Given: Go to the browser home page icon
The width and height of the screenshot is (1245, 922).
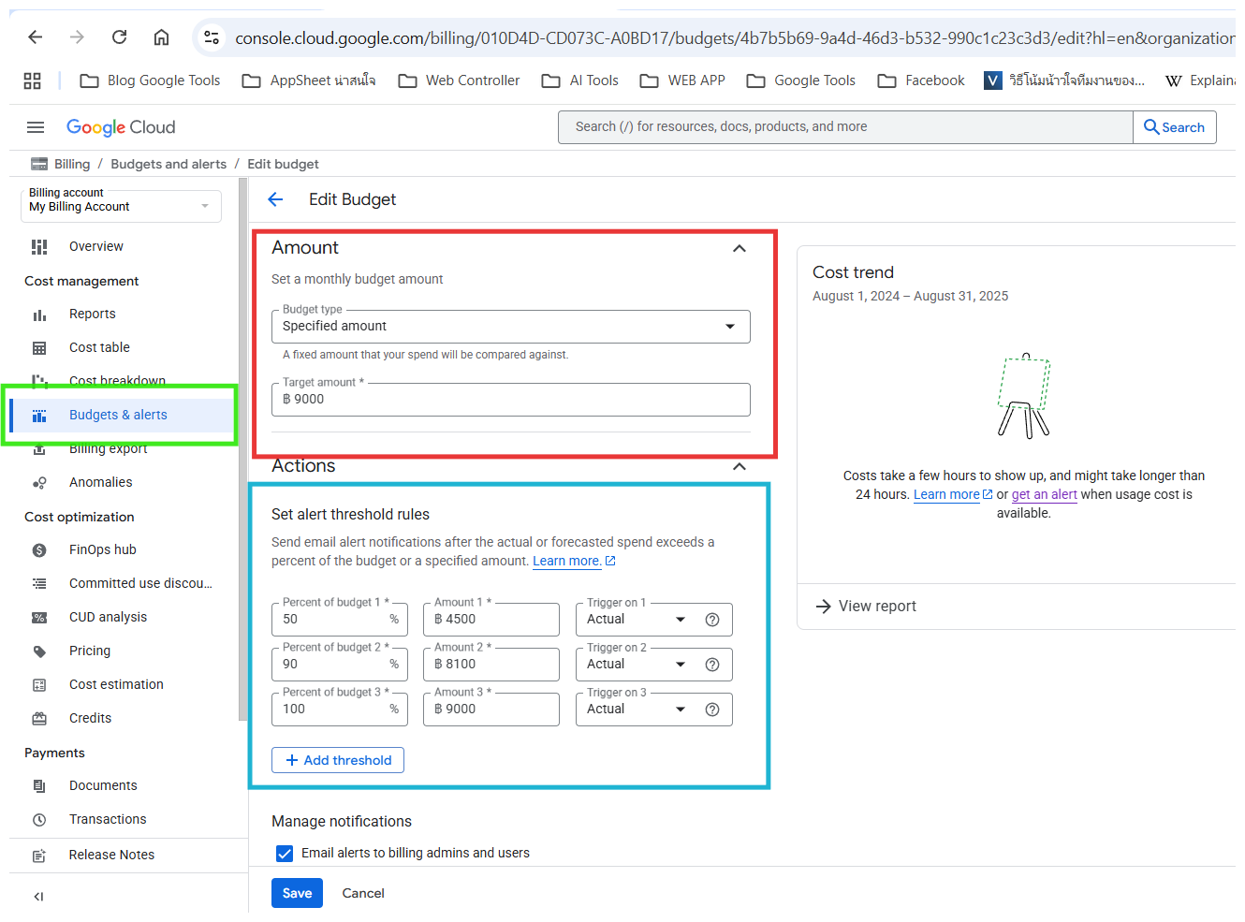Looking at the screenshot, I should pos(162,37).
